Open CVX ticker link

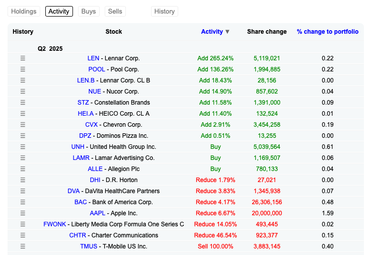point(91,125)
